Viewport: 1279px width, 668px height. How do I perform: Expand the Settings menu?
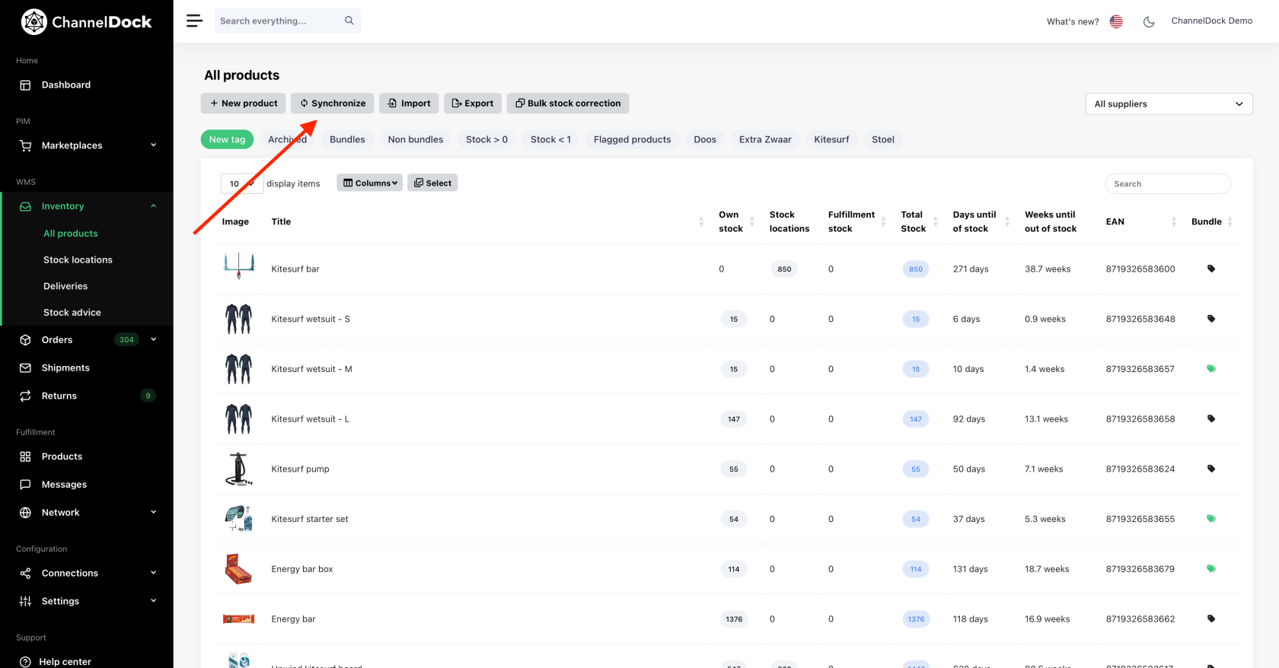point(87,601)
